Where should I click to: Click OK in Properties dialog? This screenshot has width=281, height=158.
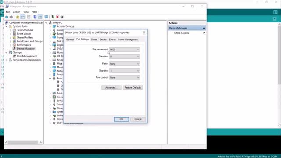121,119
